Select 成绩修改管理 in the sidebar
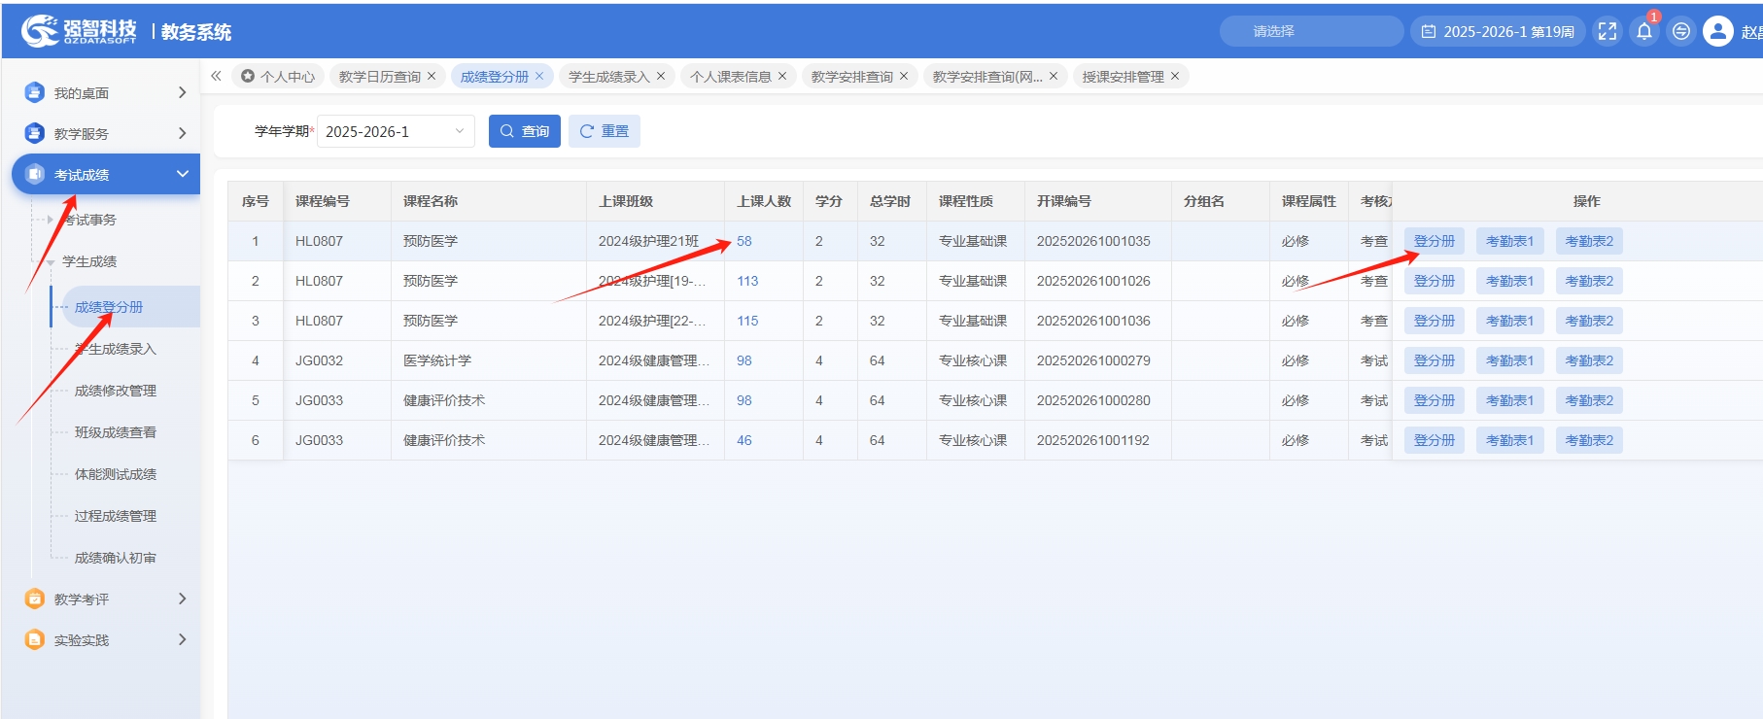This screenshot has width=1763, height=719. [115, 391]
